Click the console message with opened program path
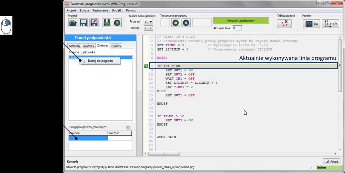The height and width of the screenshot is (173, 345). point(130,167)
